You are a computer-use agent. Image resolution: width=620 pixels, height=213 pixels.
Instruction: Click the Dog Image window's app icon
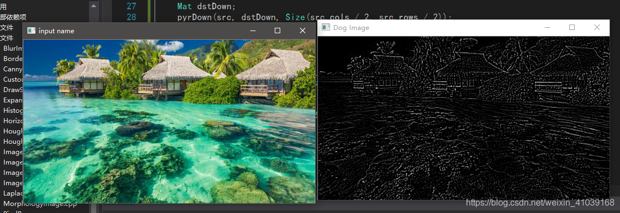[x=326, y=27]
